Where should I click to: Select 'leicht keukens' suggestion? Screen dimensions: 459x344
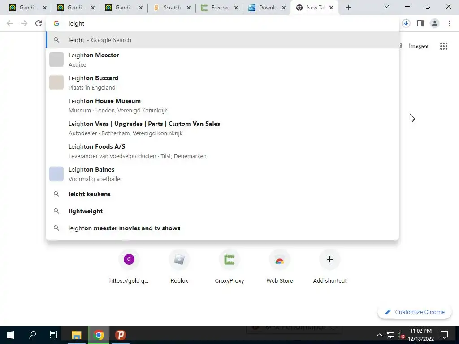(x=222, y=194)
